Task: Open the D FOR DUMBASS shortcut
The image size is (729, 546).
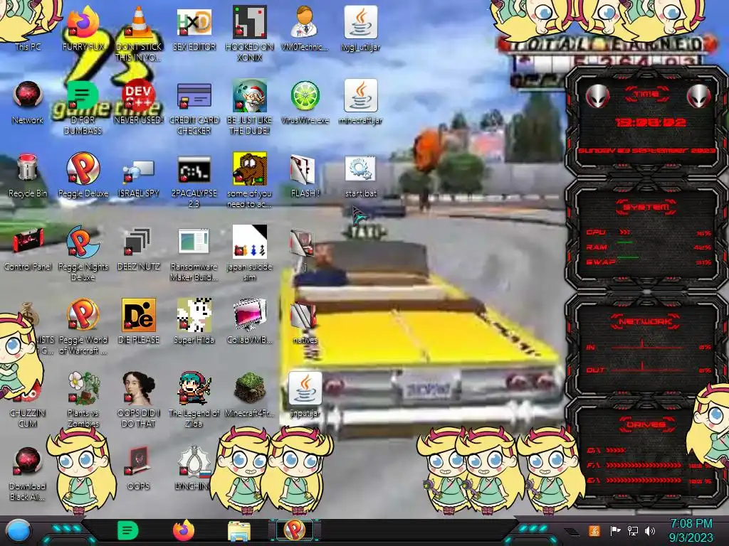Action: tap(83, 108)
